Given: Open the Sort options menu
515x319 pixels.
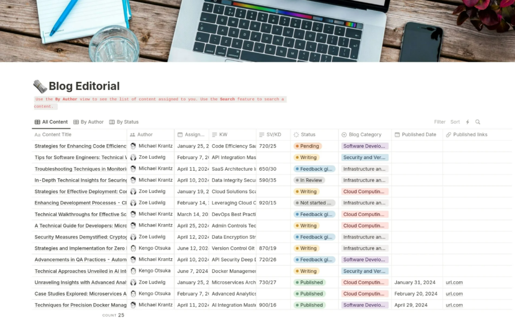Looking at the screenshot, I should click(455, 122).
